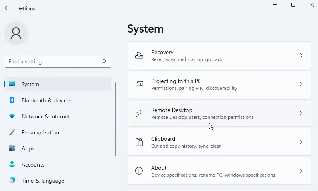Click the Bluetooth icon in sidebar
The width and height of the screenshot is (318, 191).
(12, 100)
